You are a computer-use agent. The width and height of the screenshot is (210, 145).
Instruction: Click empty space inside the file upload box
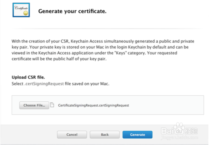(x=165, y=105)
